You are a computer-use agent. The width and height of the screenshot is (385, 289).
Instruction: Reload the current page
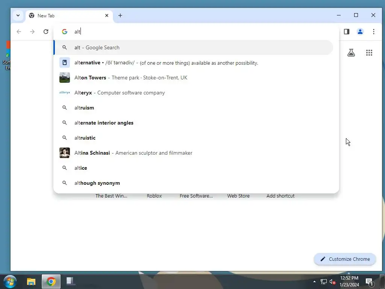(x=45, y=32)
